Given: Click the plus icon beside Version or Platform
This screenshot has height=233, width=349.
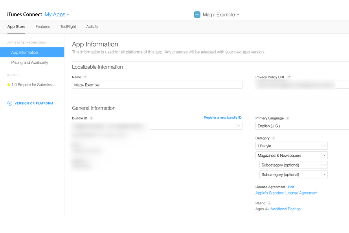Looking at the screenshot, I should [10, 103].
